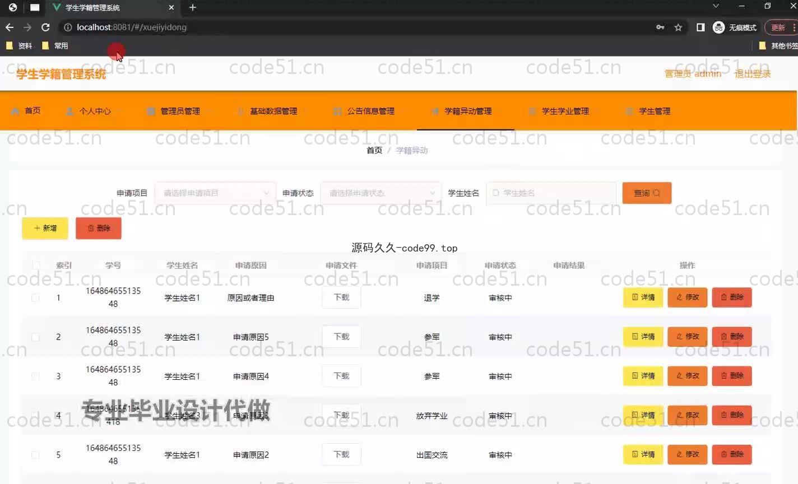Click the address bar URL localhost:8081
This screenshot has height=484, width=798.
click(x=132, y=27)
